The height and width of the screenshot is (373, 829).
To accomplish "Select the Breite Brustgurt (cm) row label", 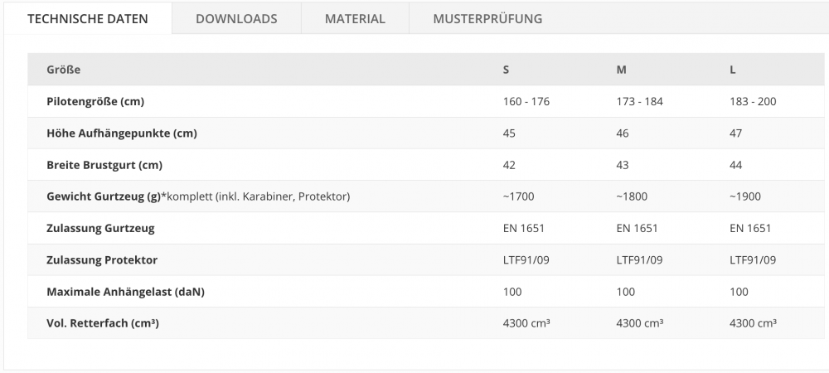I will 104,165.
